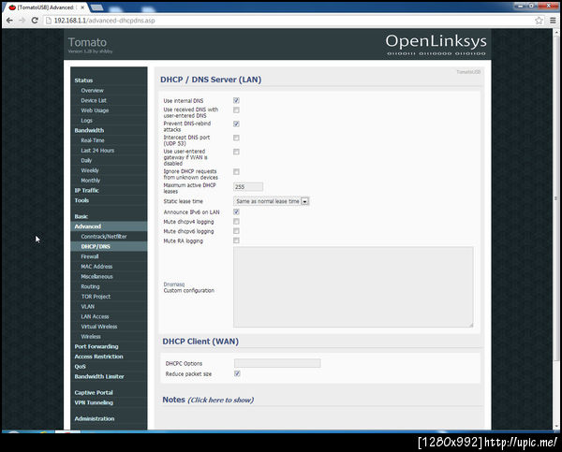Click Dnsmasq custom configuration textarea
The image size is (562, 452).
[353, 287]
